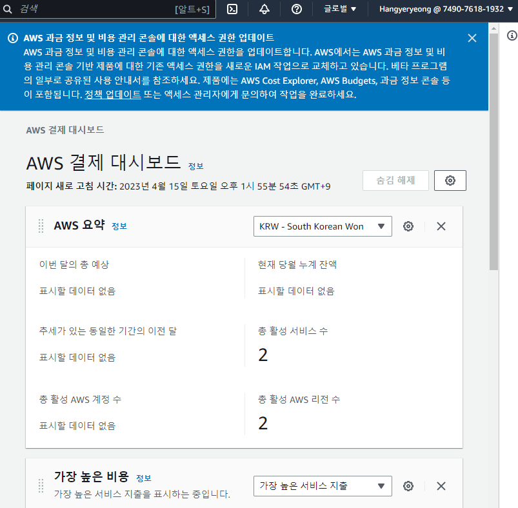Click the 이번 달의 총 예상 label
Screen dimensions: 518x508
(74, 265)
